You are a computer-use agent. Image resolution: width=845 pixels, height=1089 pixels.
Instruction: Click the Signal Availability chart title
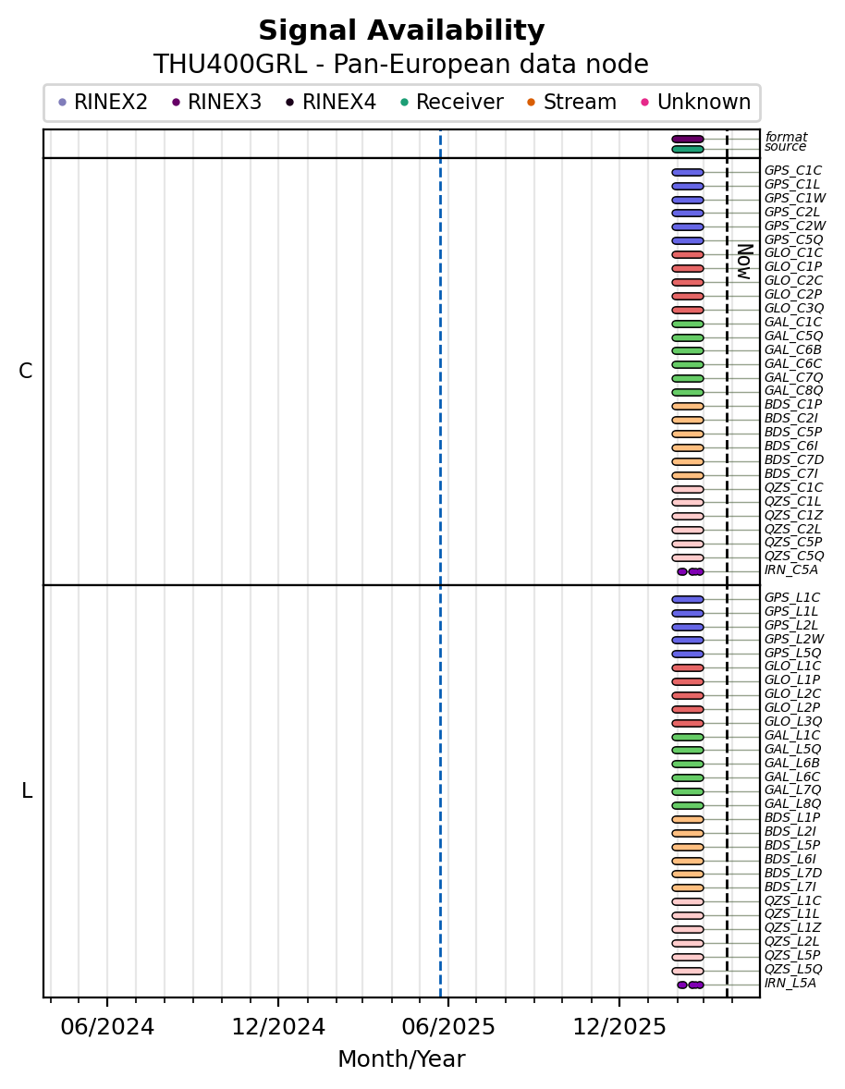(401, 31)
